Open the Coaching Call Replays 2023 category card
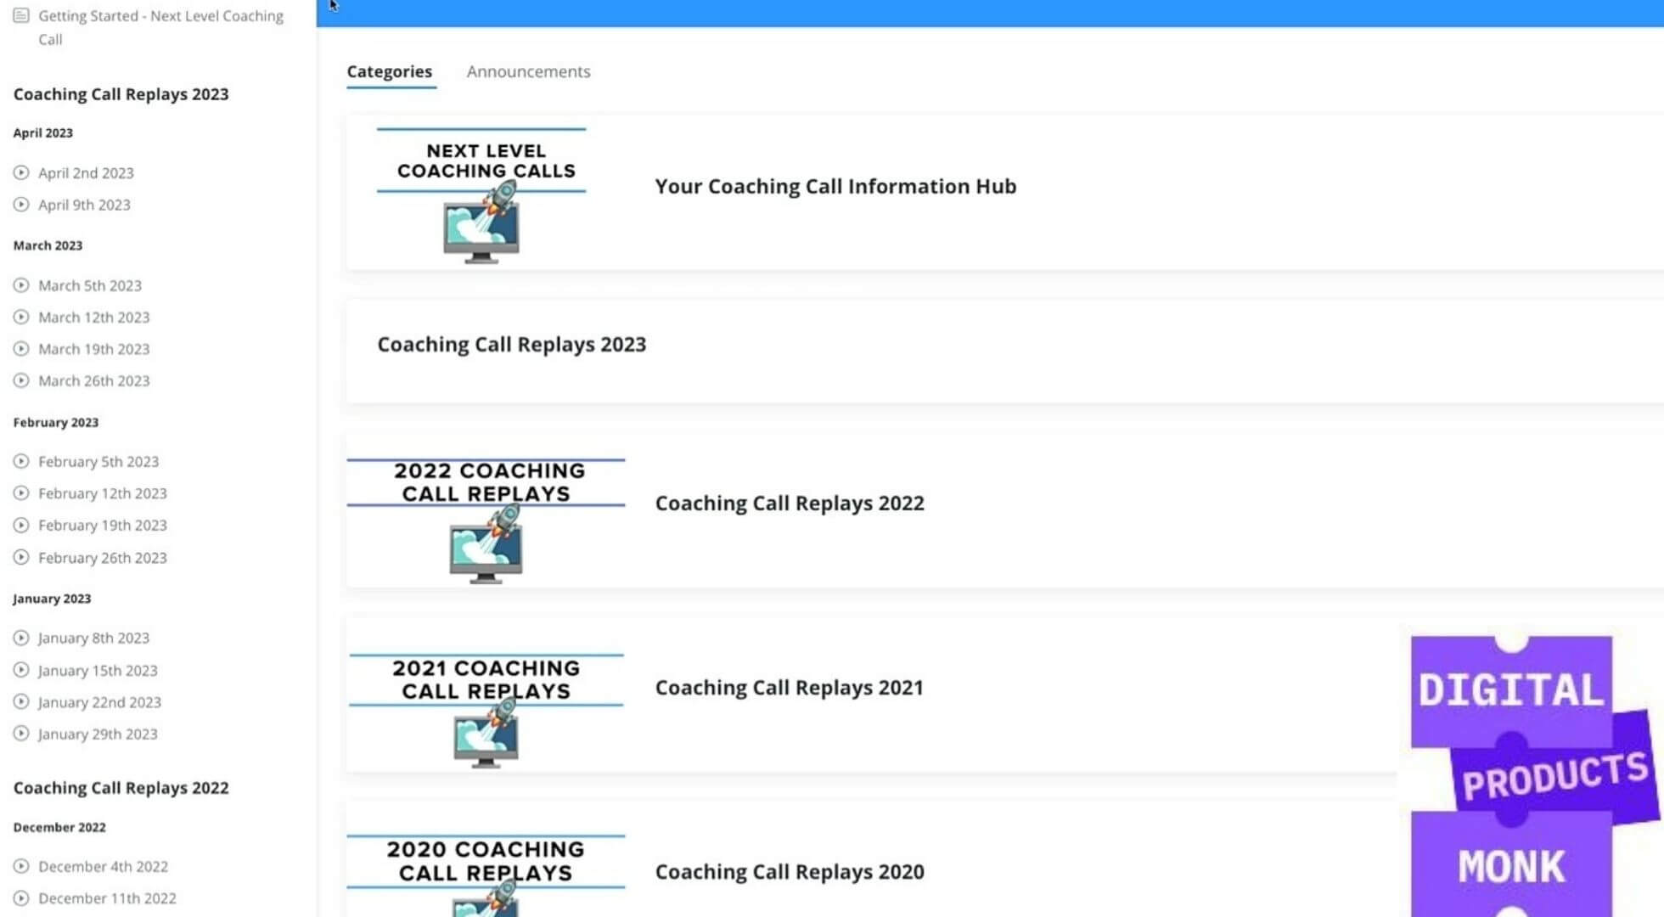Image resolution: width=1664 pixels, height=917 pixels. (1004, 351)
